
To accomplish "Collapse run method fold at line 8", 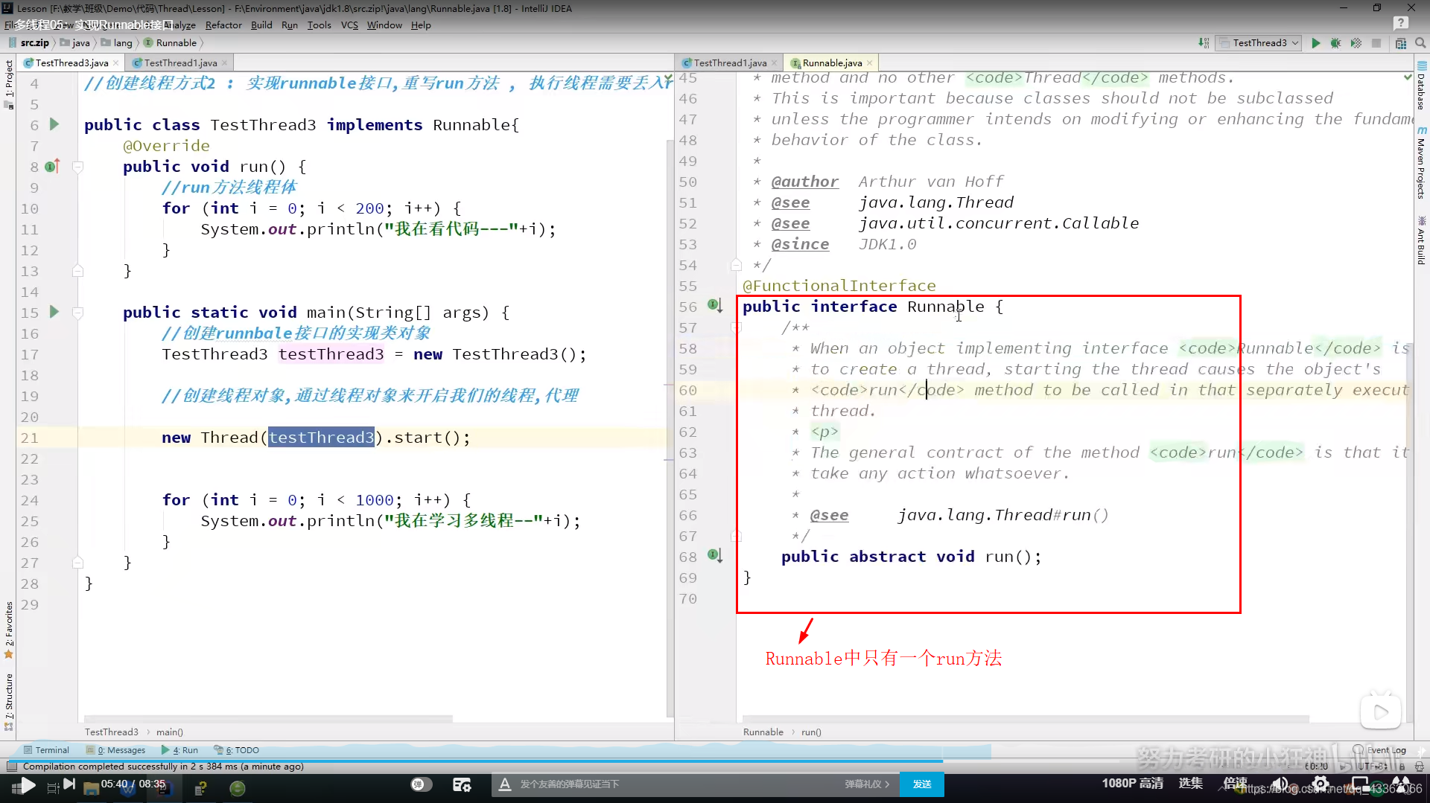I will point(77,167).
